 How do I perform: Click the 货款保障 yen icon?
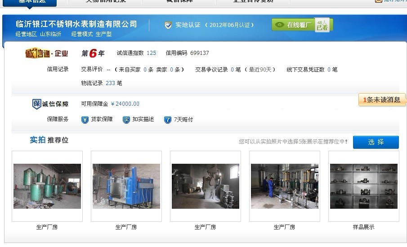coord(85,120)
